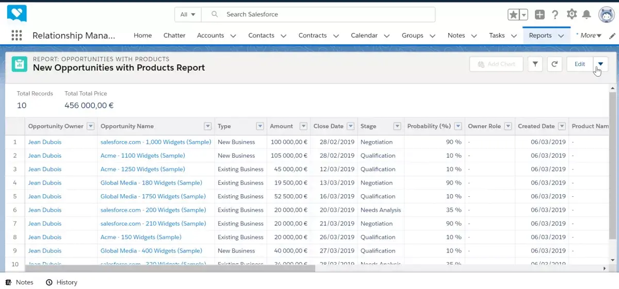Open salesforce.com - 200 Widgets (Sample) link

tap(153, 210)
